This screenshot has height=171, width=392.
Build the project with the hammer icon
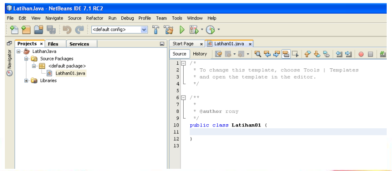156,30
